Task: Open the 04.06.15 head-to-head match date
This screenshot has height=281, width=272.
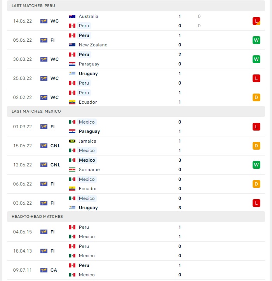Action: coord(22,232)
